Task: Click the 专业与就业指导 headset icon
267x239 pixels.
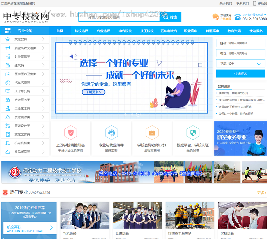Action: [x=111, y=133]
